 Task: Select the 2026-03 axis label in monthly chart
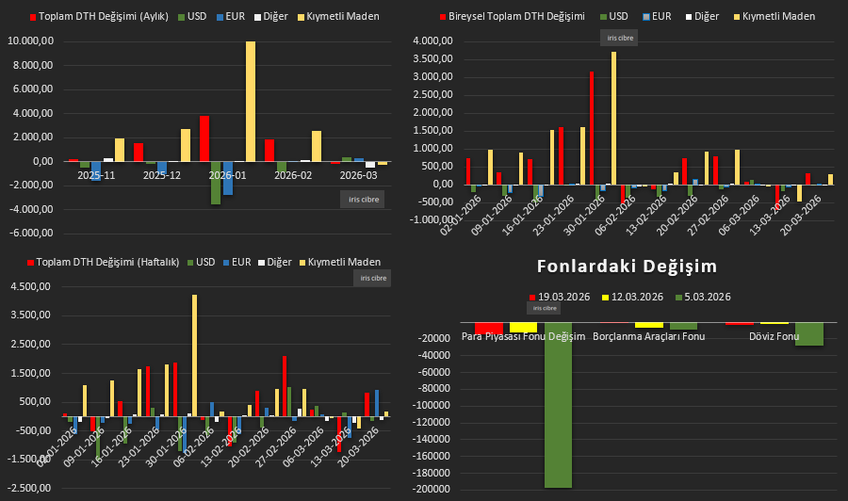click(358, 176)
